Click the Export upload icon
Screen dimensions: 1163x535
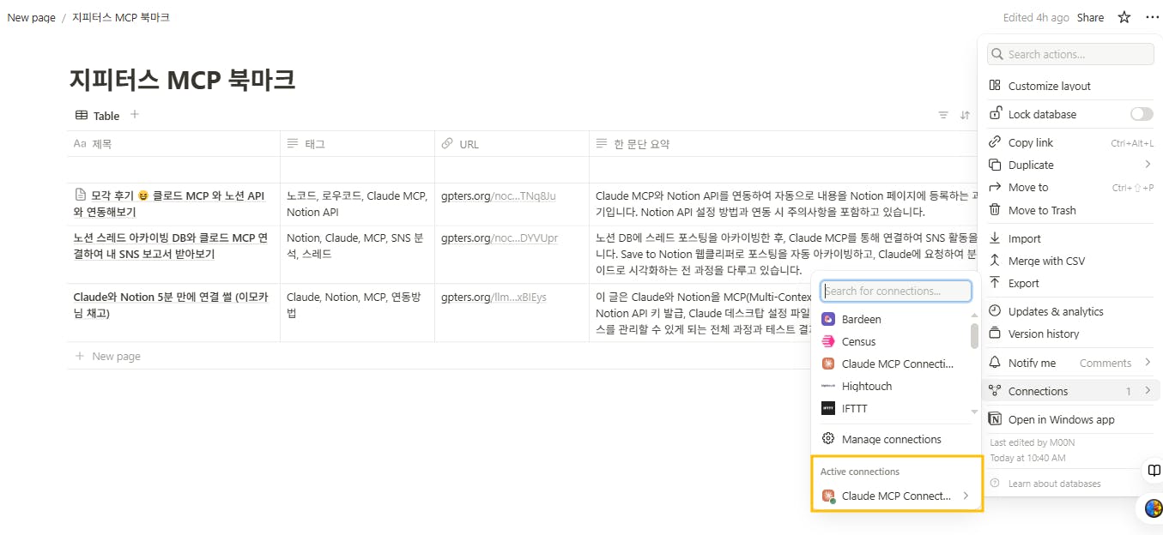coord(995,283)
